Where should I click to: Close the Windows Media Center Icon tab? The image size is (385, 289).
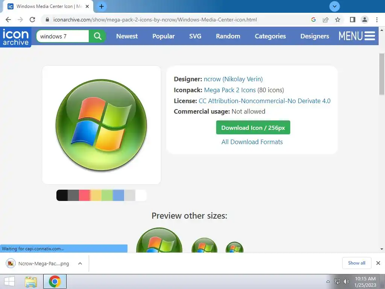click(87, 6)
